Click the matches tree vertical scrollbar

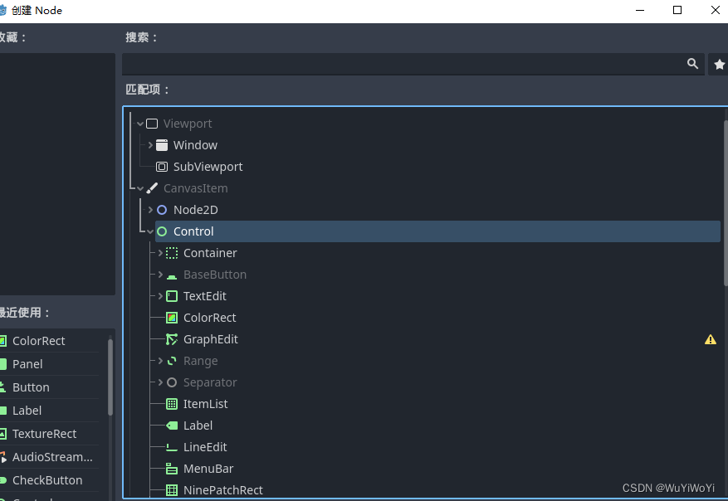pyautogui.click(x=726, y=203)
